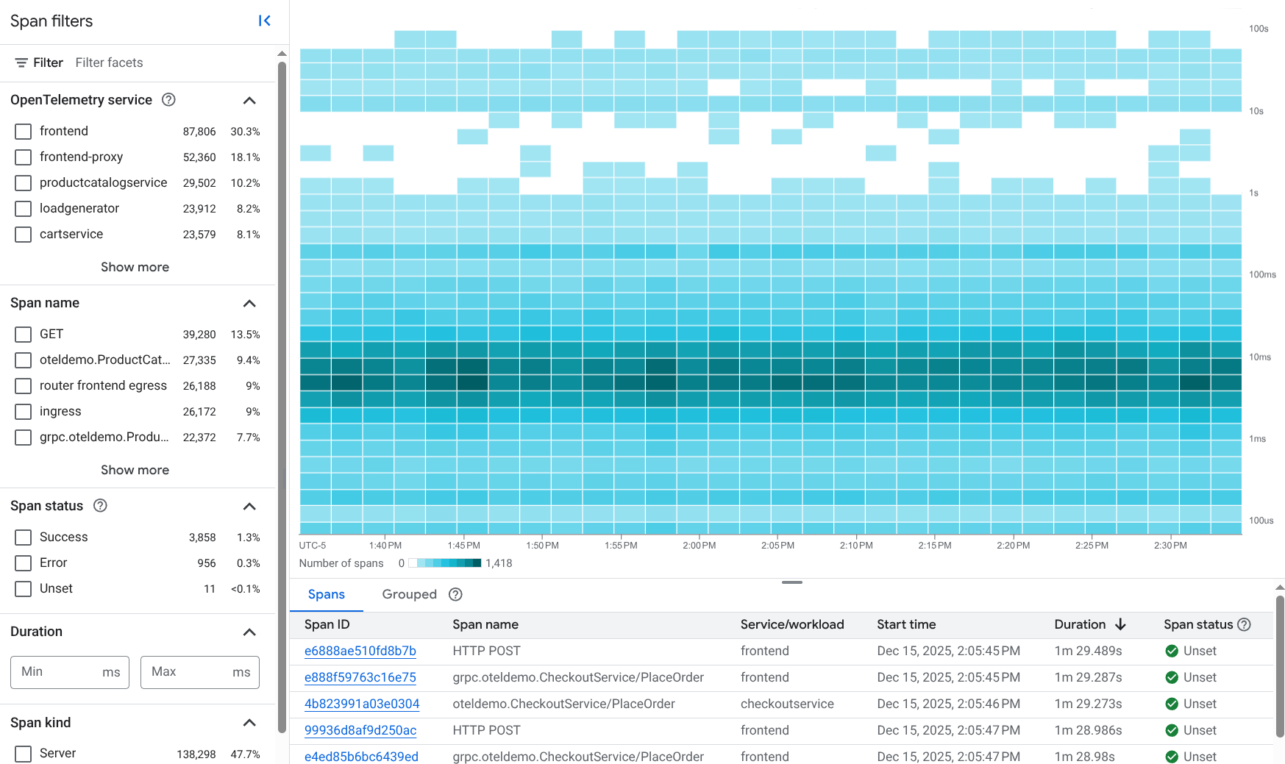Collapse the Span name section
The width and height of the screenshot is (1285, 764).
249,303
